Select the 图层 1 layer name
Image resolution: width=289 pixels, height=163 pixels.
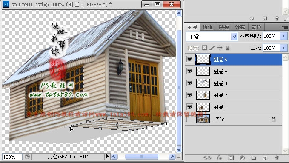point(220,107)
